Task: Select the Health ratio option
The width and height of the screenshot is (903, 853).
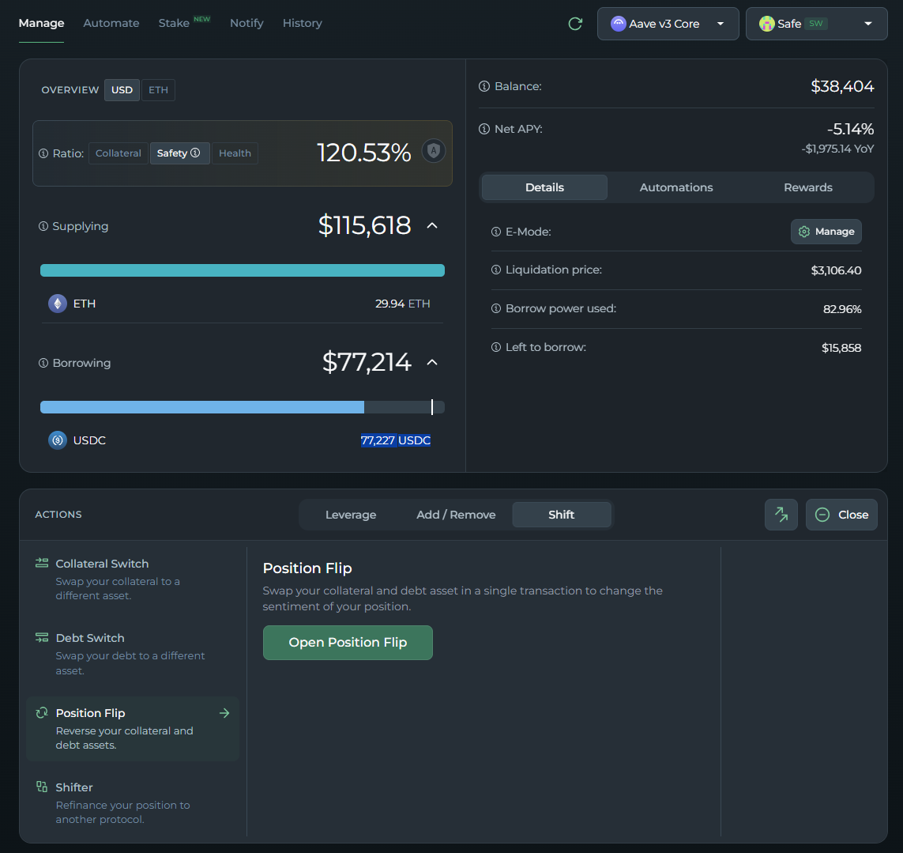Action: (235, 153)
